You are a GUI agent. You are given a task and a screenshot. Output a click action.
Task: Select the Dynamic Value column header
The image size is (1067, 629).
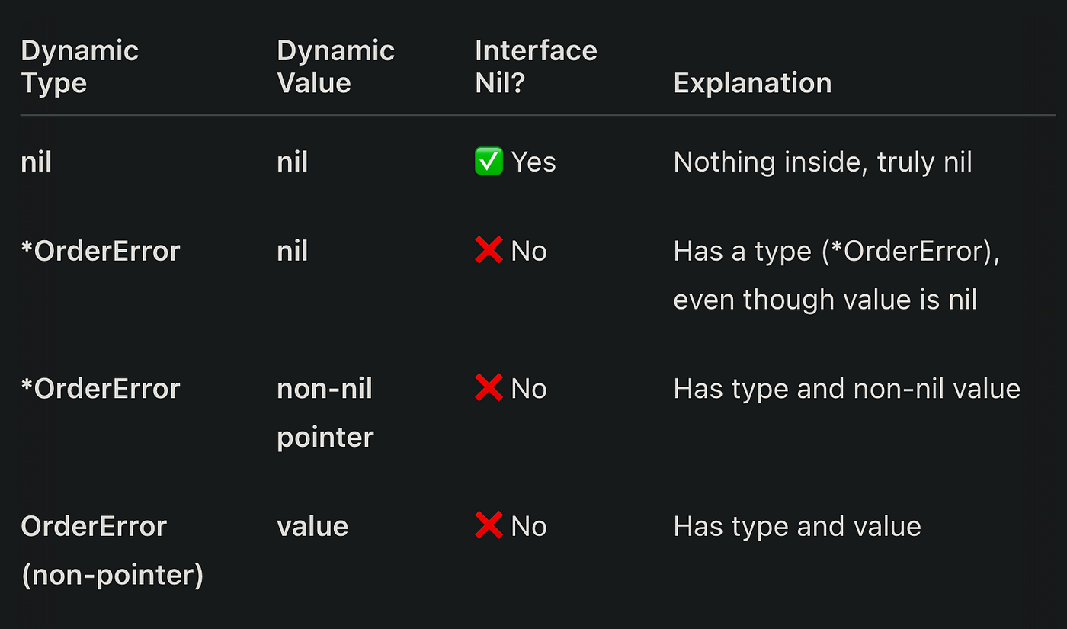(336, 66)
